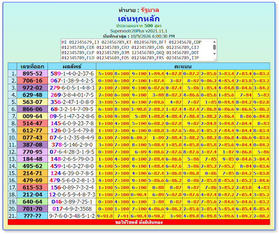
Task: Click result '12-0-6-5-9-4-8-7-3'
Action: tap(72, 195)
